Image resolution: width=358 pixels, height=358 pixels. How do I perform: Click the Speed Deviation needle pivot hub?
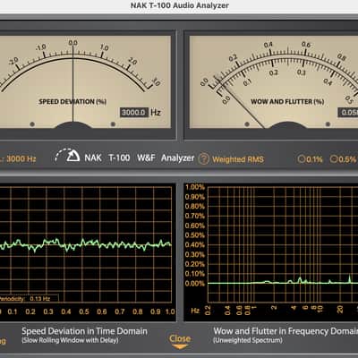pos(72,125)
